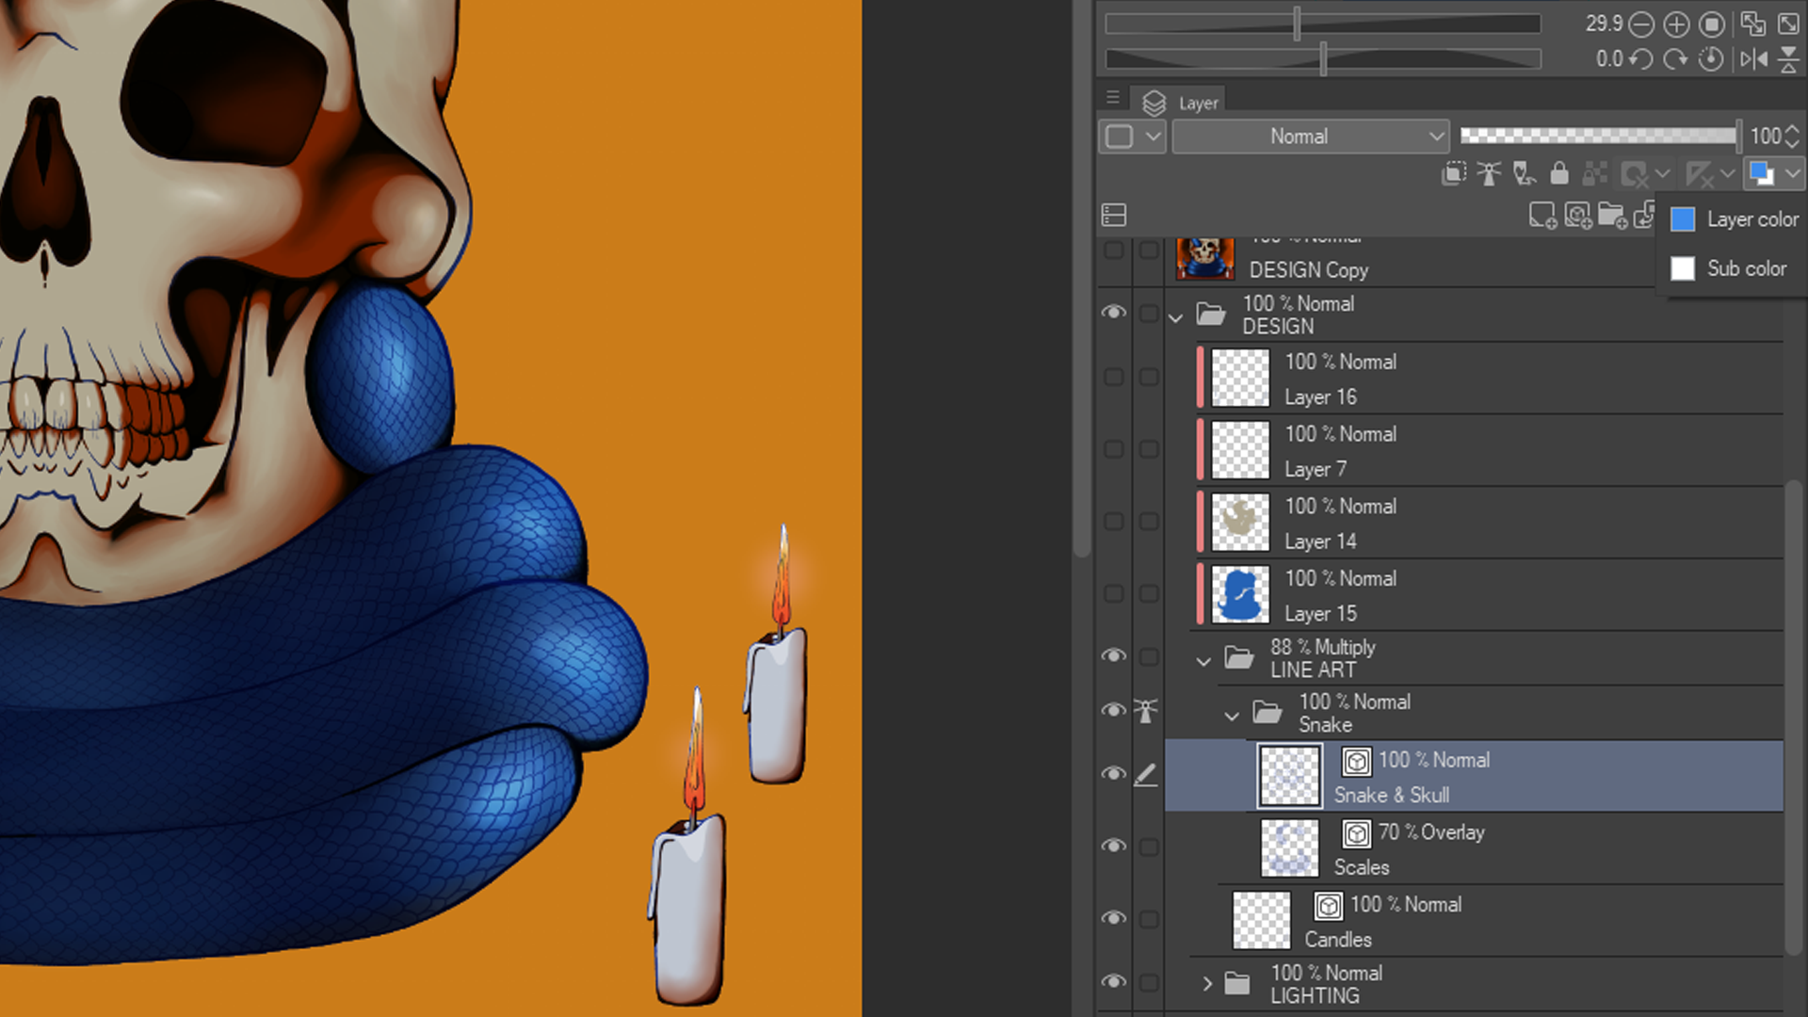Click the clip to layer below icon
Image resolution: width=1808 pixels, height=1017 pixels.
(x=1454, y=173)
